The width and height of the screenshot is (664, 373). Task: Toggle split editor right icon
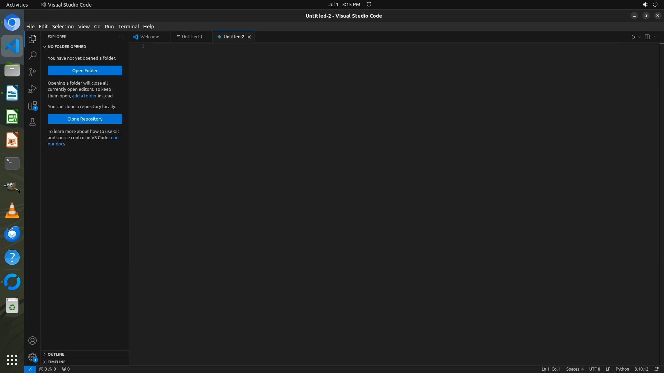(647, 37)
